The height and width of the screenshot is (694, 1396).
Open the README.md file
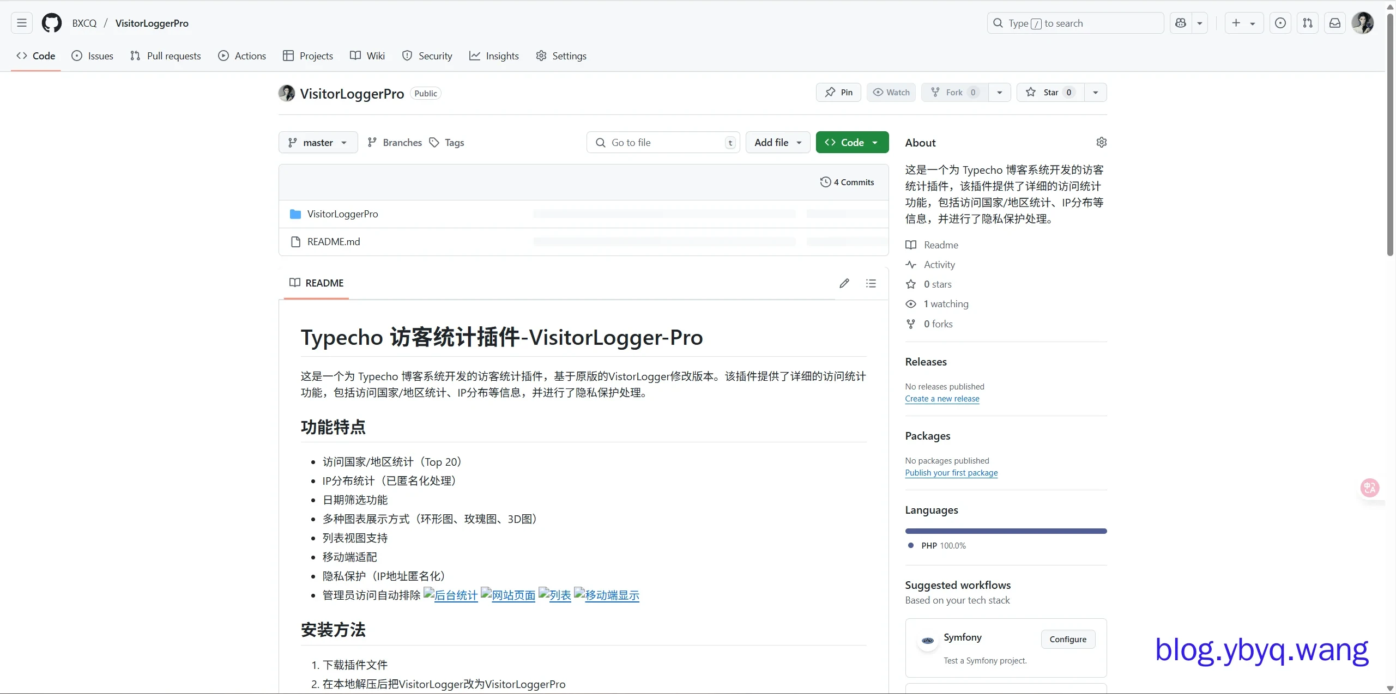pos(334,241)
